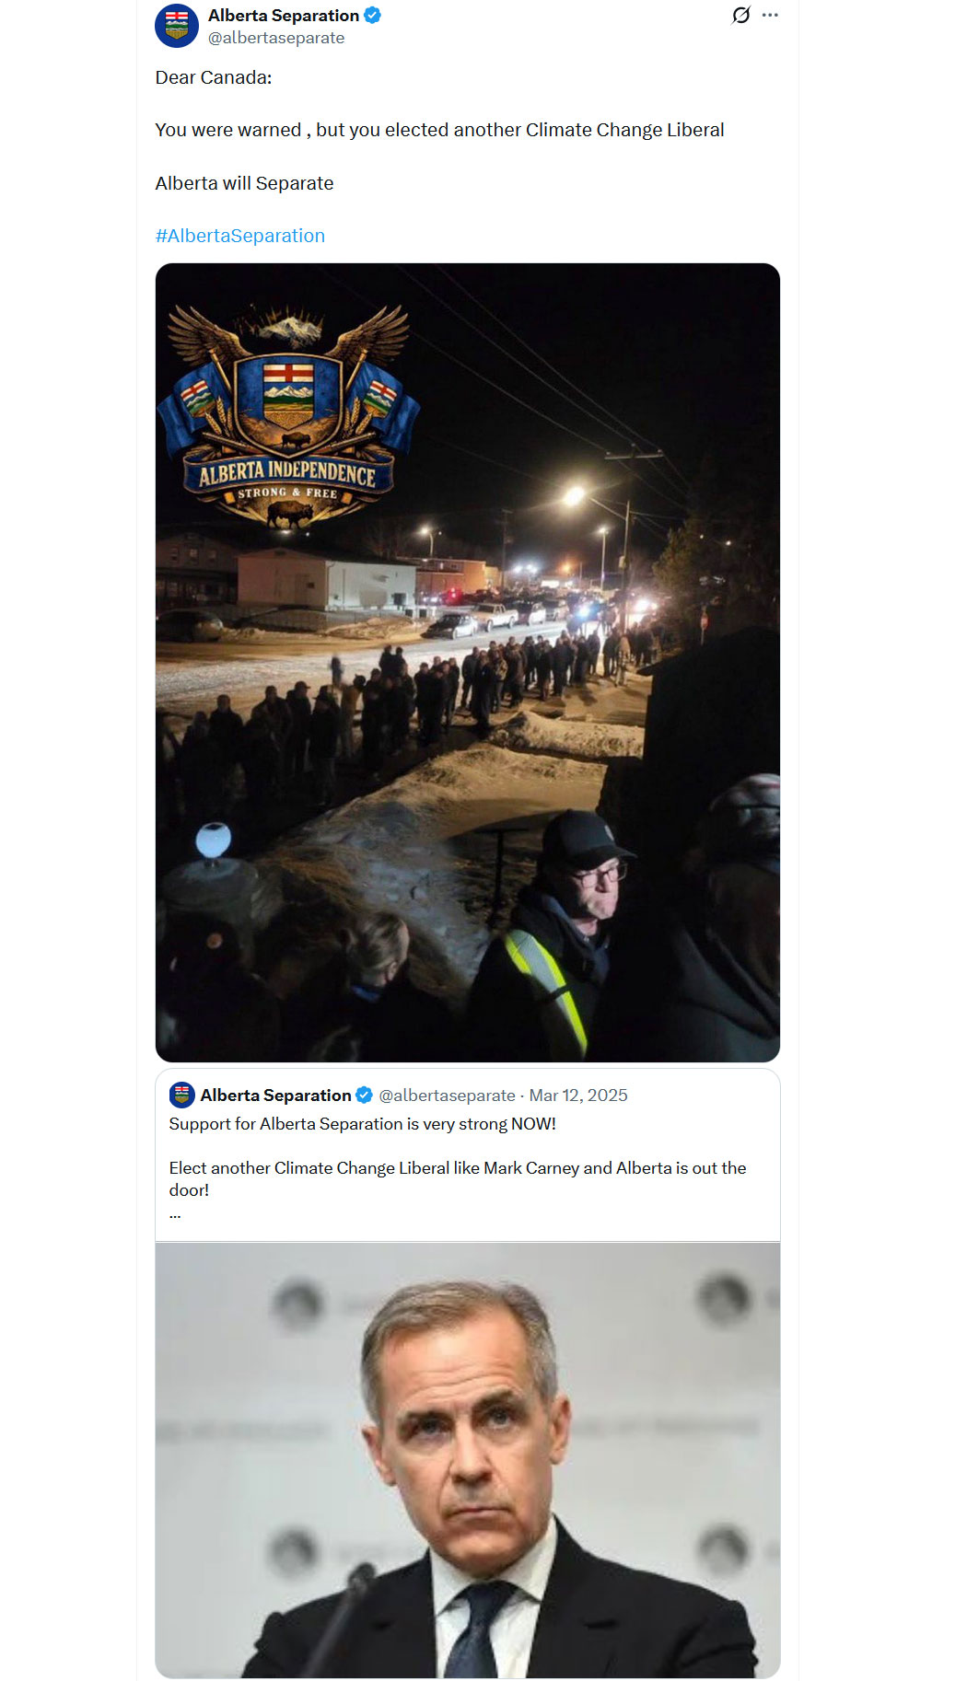Screen dimensions: 967x1681
Task: Click the quoted text mentioning Mark Carney
Action: click(x=458, y=1178)
